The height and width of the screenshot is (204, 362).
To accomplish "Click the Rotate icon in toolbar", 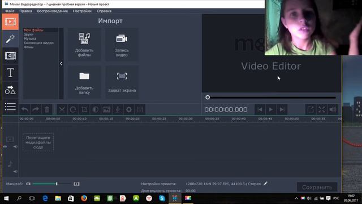I will pos(73,109).
